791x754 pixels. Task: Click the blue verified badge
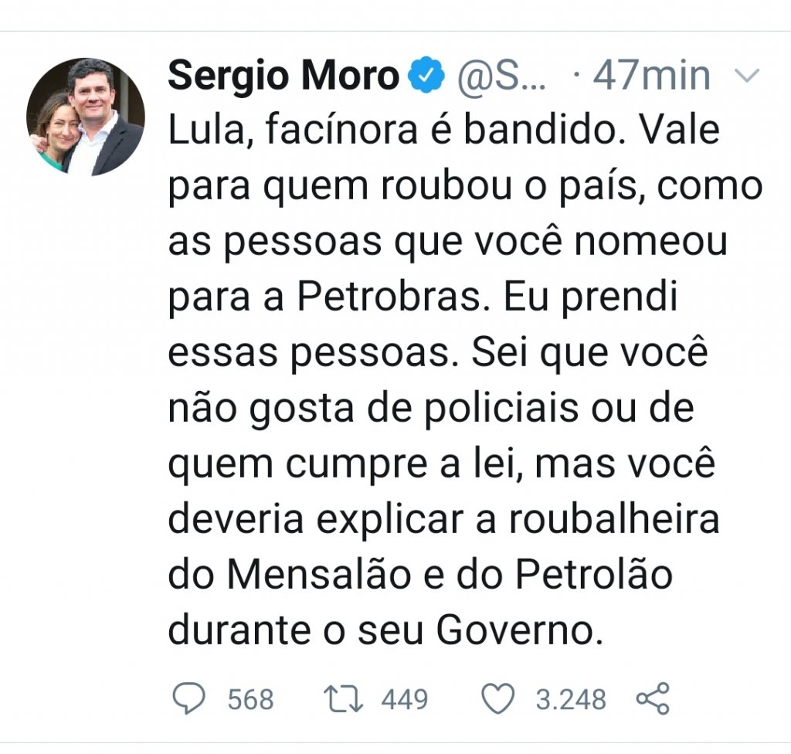click(x=426, y=75)
